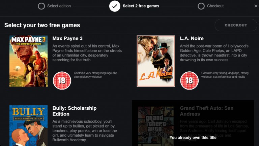The image size is (259, 146).
Task: Open the Max Payne 3 title
Action: tap(67, 38)
